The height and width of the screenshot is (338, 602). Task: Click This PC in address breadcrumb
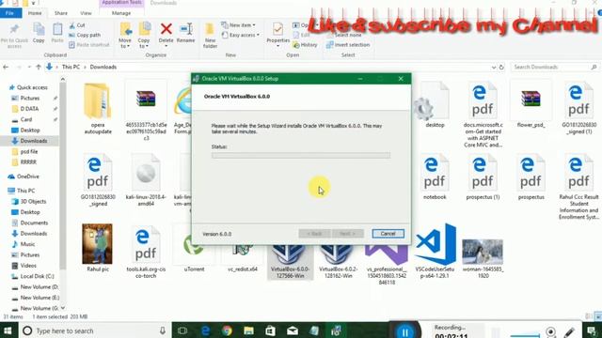[x=71, y=67]
